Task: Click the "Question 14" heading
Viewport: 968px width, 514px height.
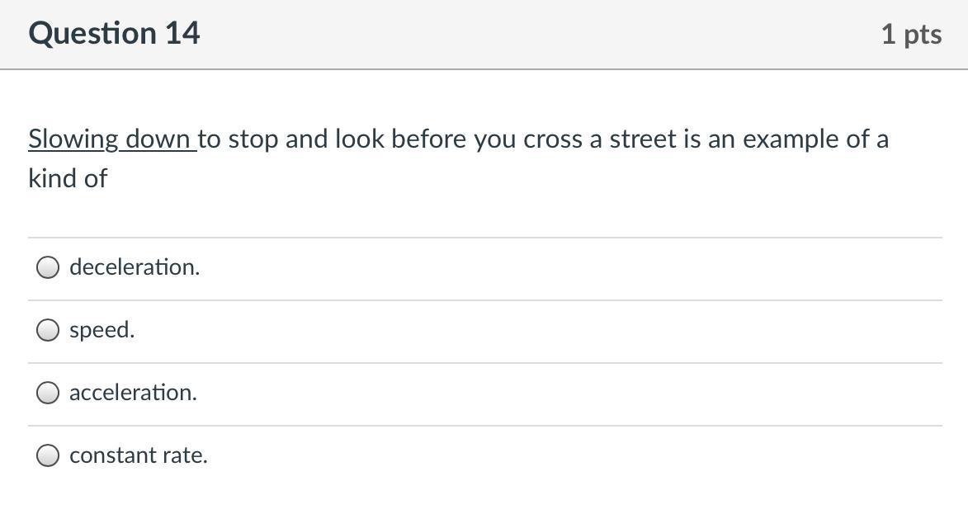Action: click(x=114, y=34)
